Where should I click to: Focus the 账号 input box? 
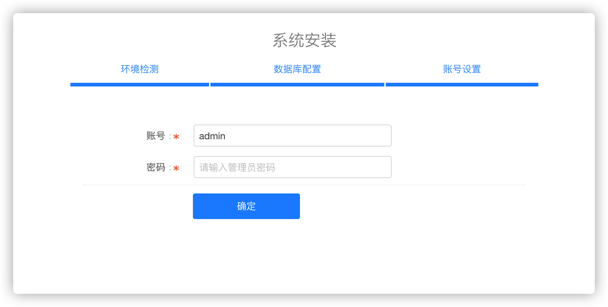click(x=293, y=136)
